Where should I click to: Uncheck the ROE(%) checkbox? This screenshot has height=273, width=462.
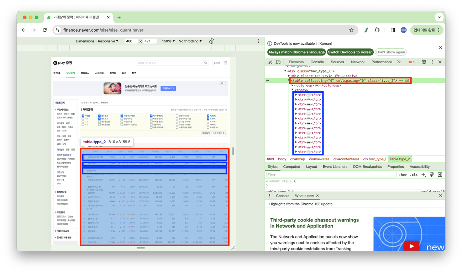[208, 119]
